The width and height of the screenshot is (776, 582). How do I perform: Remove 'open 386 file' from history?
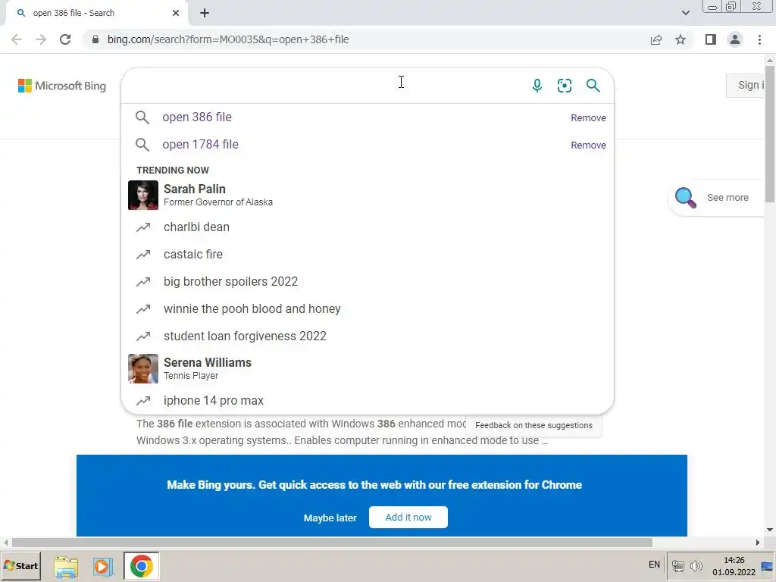click(588, 117)
